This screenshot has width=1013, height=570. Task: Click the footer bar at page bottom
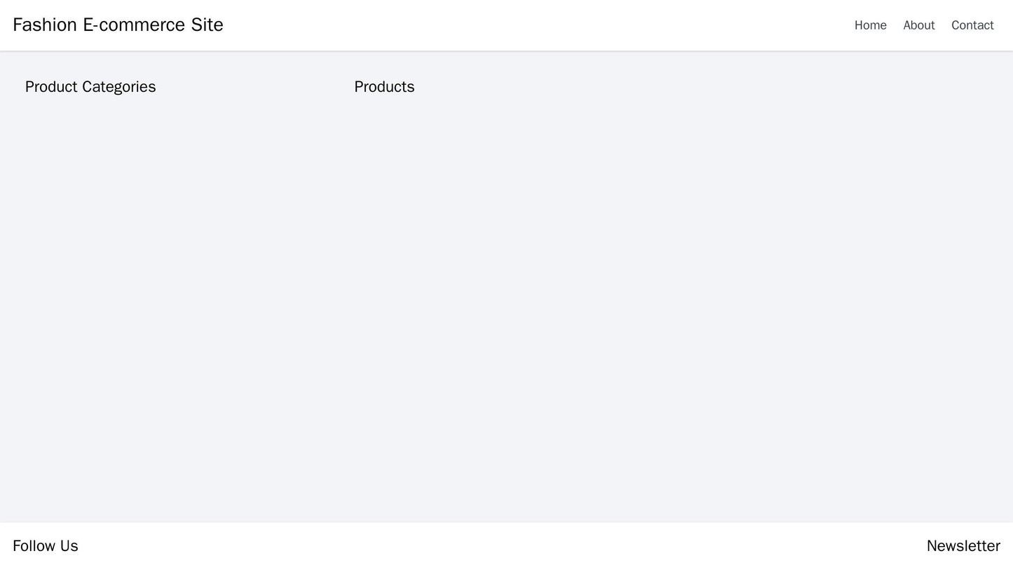(x=506, y=547)
